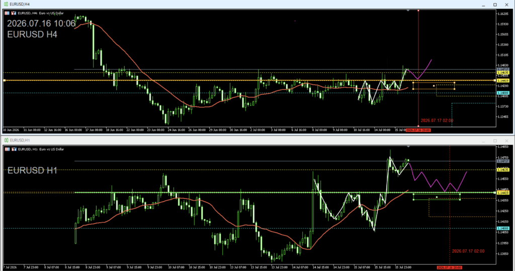Click the cyan 1.14088 price label in H4 chart

503,93
